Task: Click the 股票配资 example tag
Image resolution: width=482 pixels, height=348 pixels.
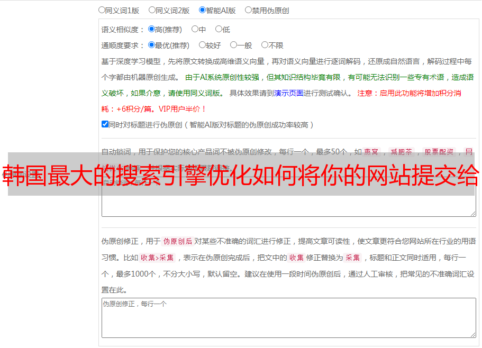Action: (439, 152)
